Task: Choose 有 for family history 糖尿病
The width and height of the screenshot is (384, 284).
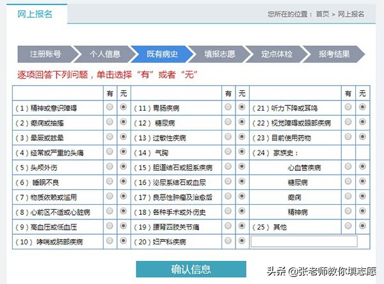Action: 348,181
